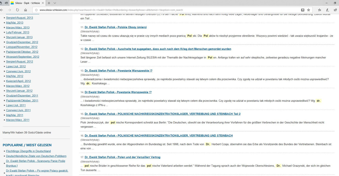
Task: Open the browser home page icon
Action: tap(25, 10)
